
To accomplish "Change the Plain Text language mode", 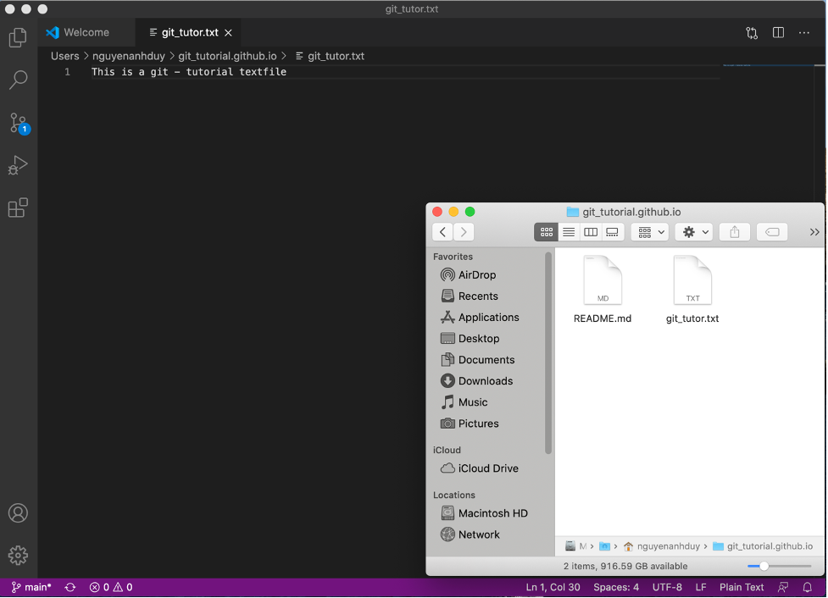I will (x=742, y=587).
